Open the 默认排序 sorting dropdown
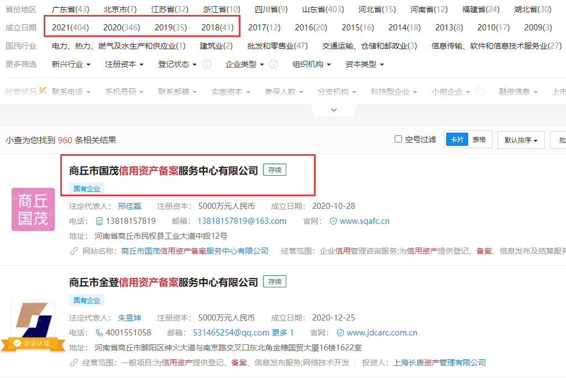The image size is (566, 378). point(522,139)
